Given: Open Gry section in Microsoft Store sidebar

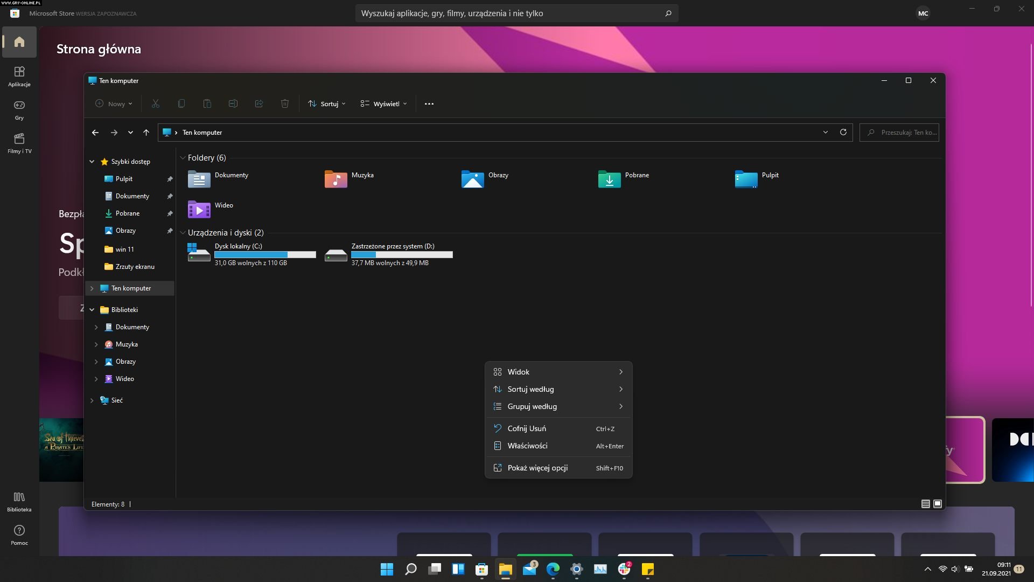Looking at the screenshot, I should pos(19,109).
